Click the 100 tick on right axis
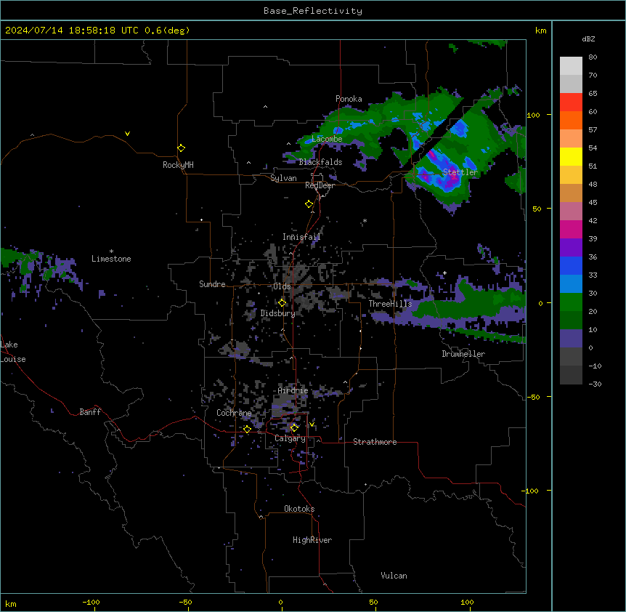The width and height of the screenshot is (626, 612). coord(533,115)
